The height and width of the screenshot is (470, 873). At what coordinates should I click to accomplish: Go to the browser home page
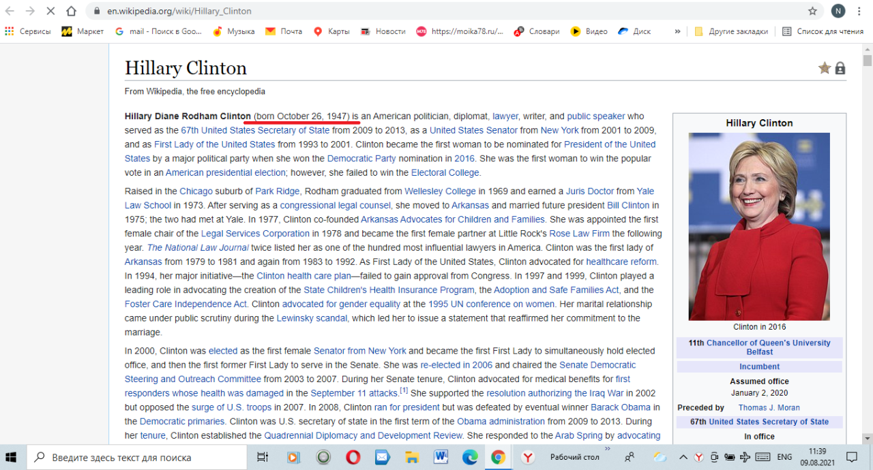point(72,11)
